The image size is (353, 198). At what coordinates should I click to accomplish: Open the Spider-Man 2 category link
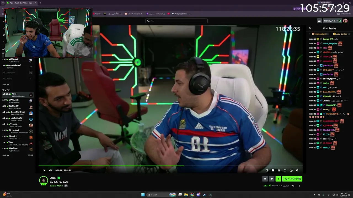coord(56,186)
